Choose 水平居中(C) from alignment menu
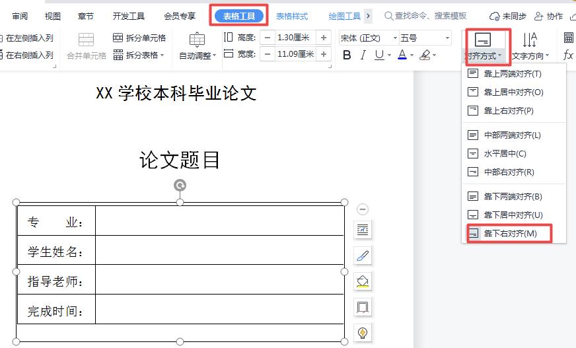 (x=505, y=154)
